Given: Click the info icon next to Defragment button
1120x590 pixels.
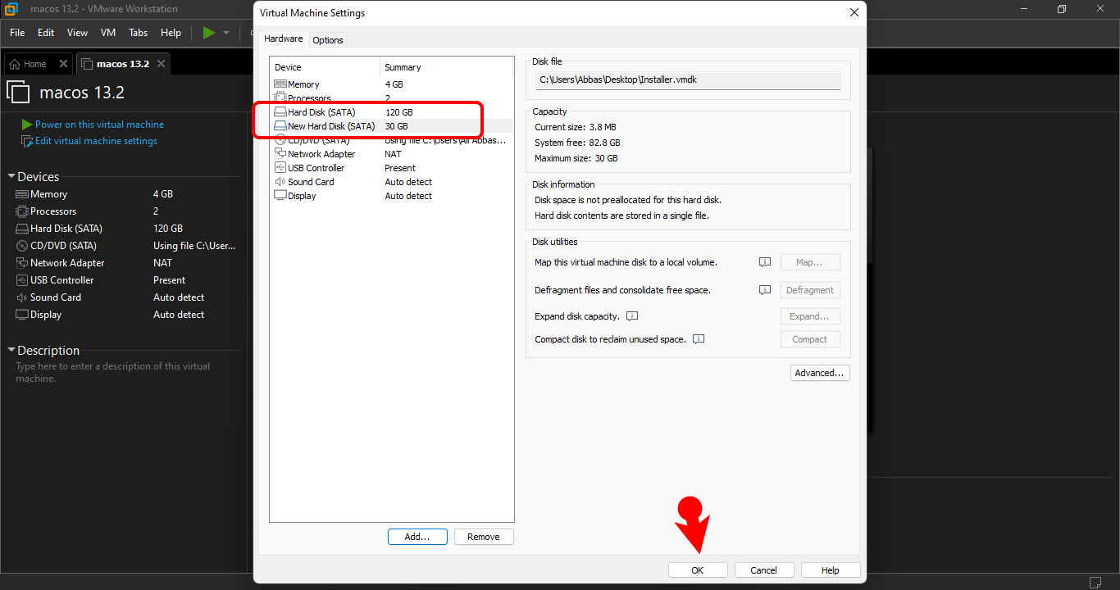Looking at the screenshot, I should point(765,290).
